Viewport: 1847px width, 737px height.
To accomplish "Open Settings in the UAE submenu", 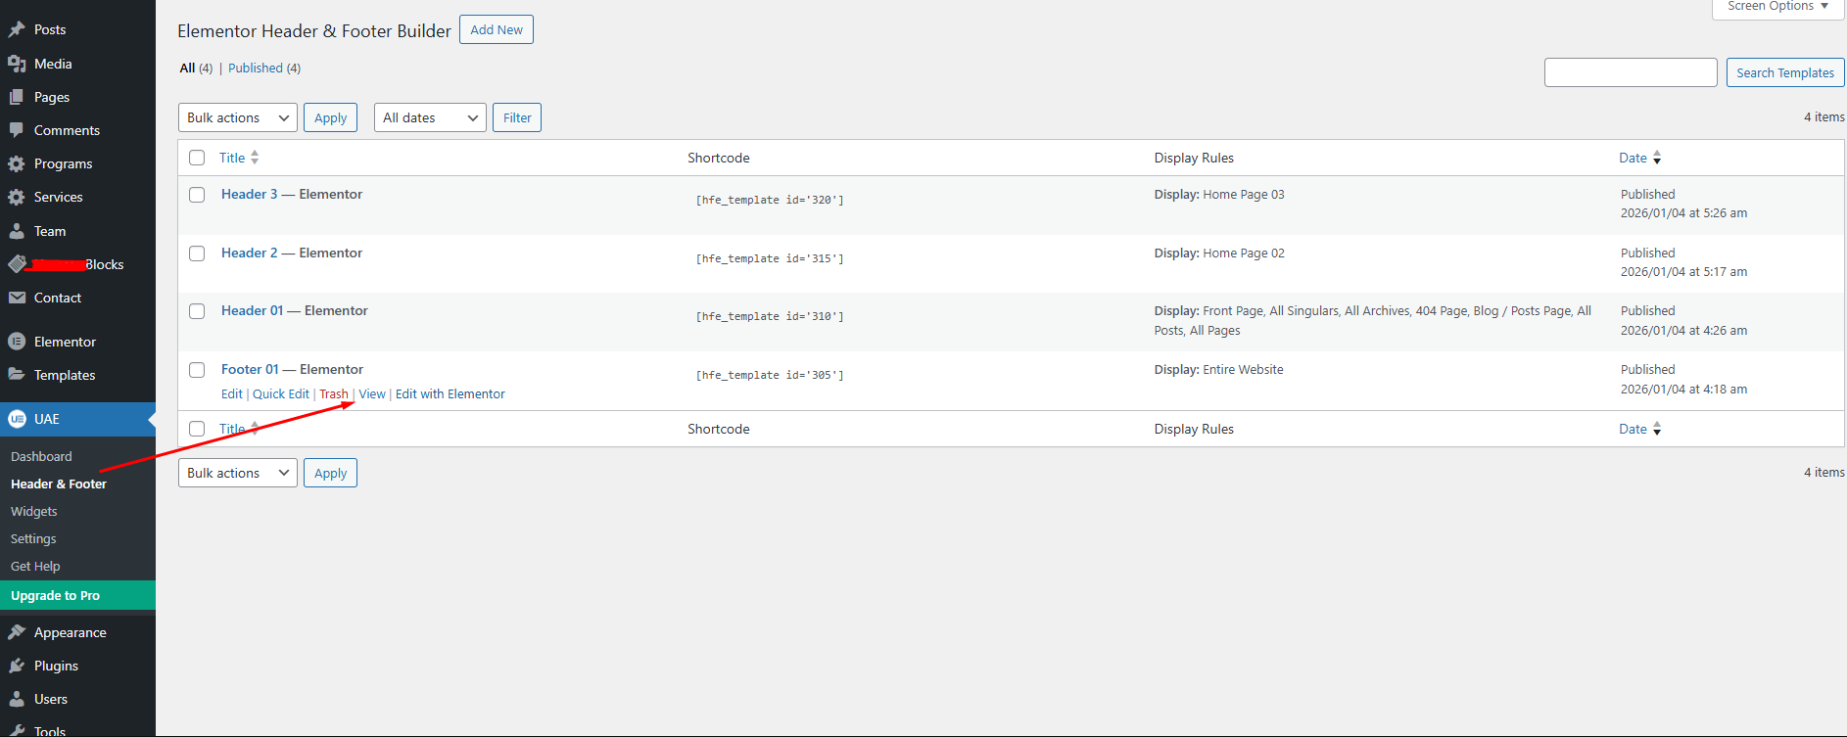I will point(33,538).
